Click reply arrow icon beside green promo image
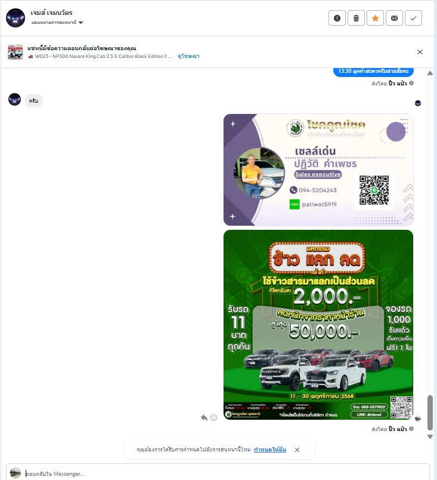The height and width of the screenshot is (480, 437). click(204, 417)
